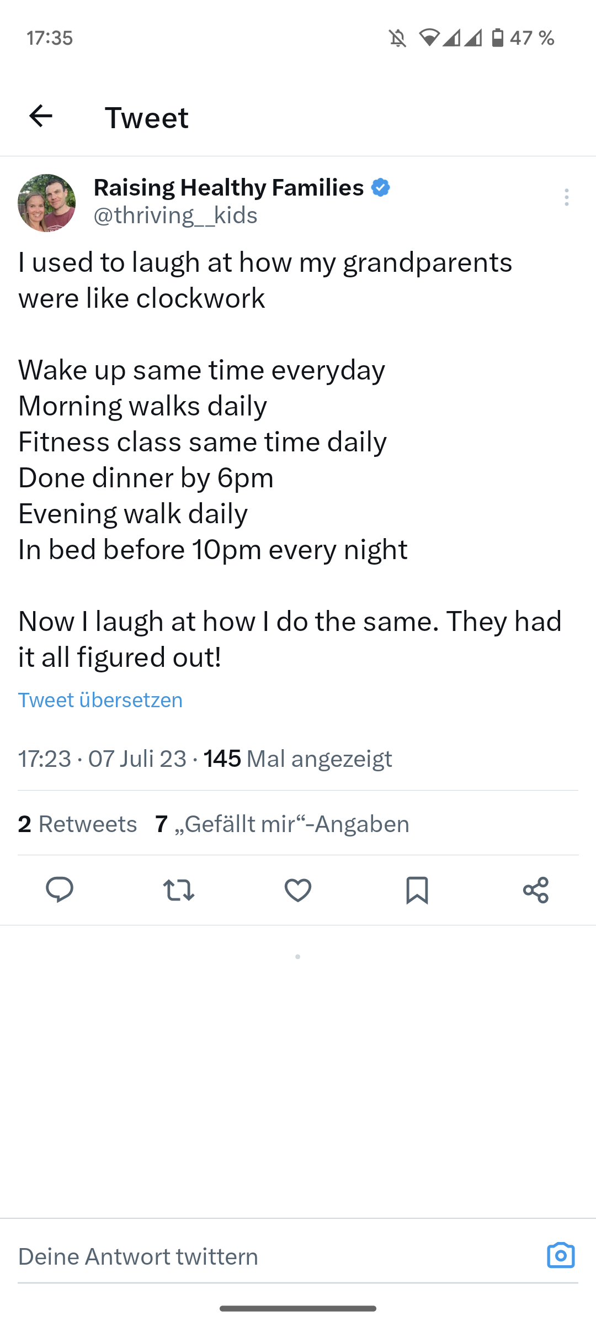596x1326 pixels.
Task: Tap the verified blue checkmark badge
Action: (x=381, y=187)
